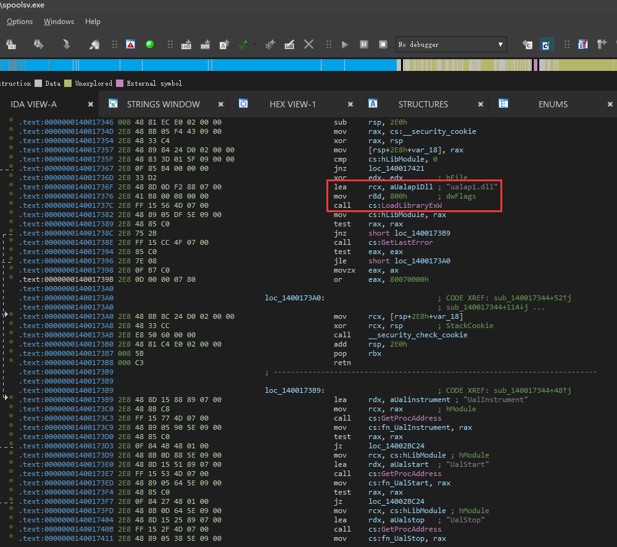Switch to the Hex View-1 tab

pyautogui.click(x=292, y=104)
